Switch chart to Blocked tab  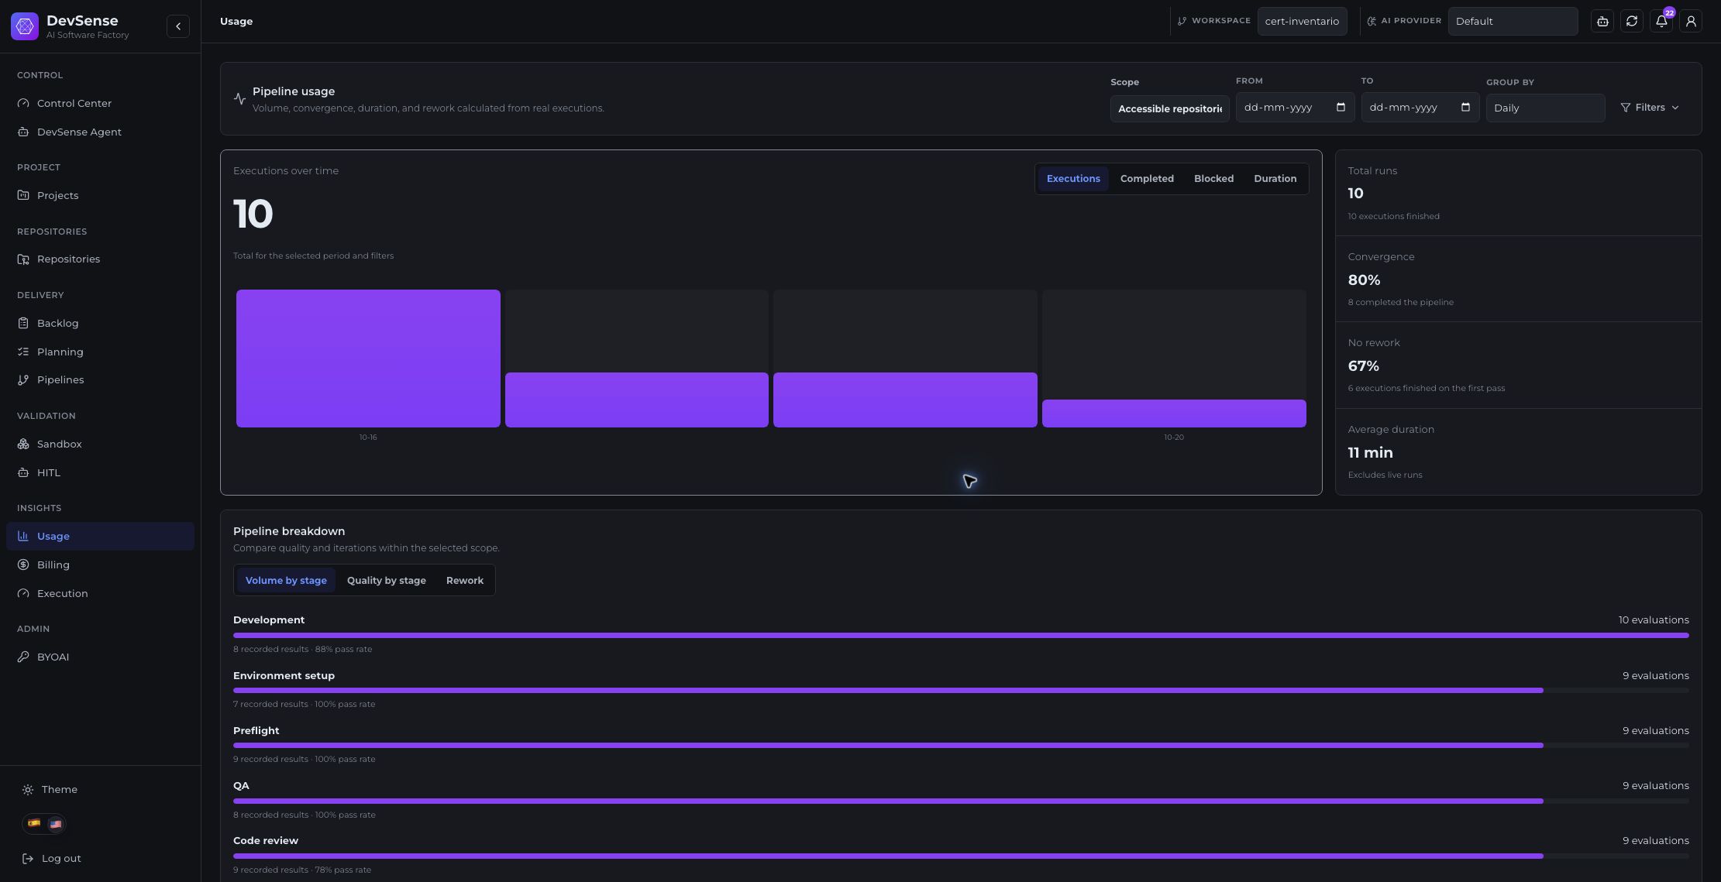tap(1213, 179)
